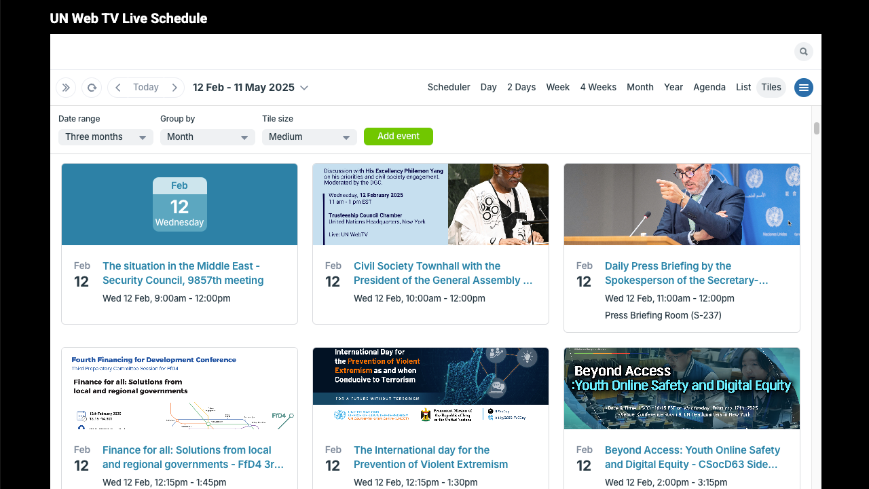Click the Add event button
Screen dimensions: 869x489
pyautogui.click(x=399, y=137)
